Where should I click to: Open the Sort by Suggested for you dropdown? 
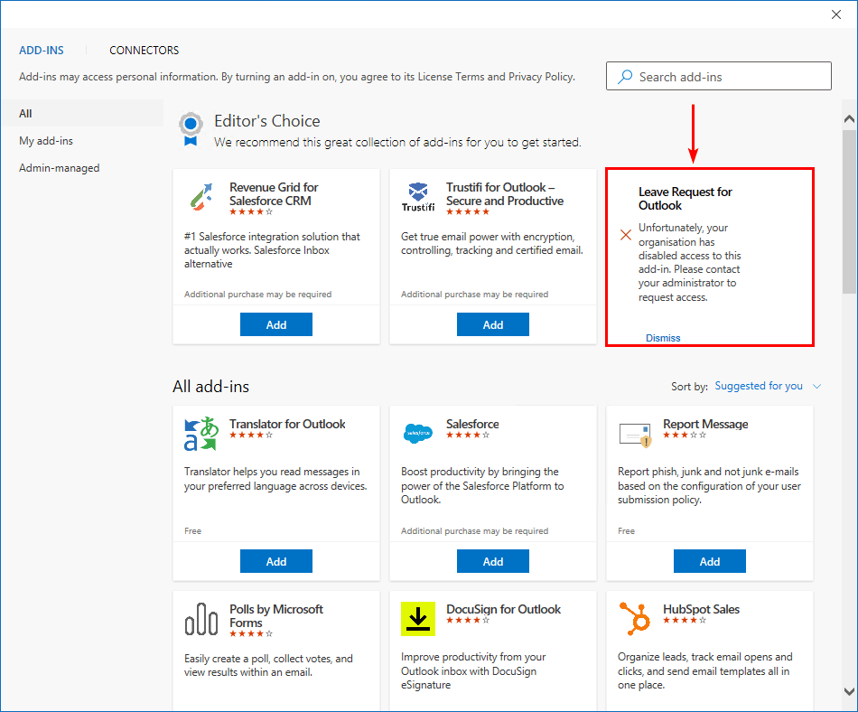coord(768,386)
